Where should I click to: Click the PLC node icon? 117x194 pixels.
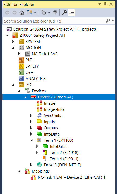tap(21, 60)
